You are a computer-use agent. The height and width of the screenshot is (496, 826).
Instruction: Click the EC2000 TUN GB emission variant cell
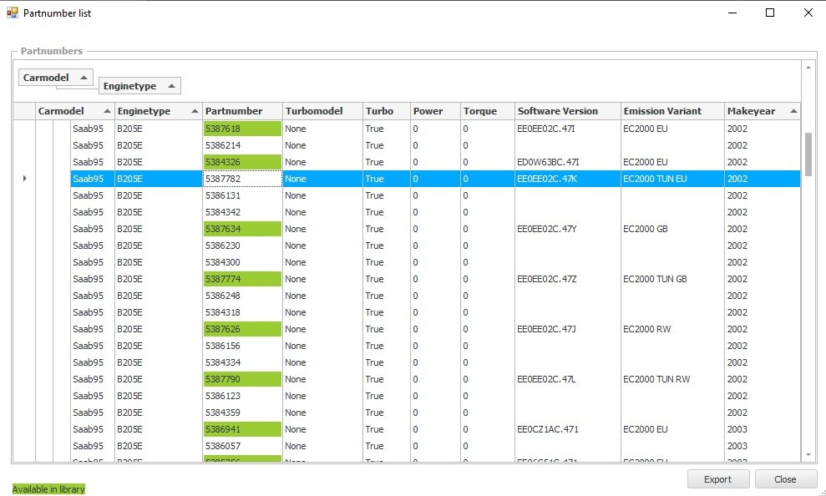click(672, 279)
